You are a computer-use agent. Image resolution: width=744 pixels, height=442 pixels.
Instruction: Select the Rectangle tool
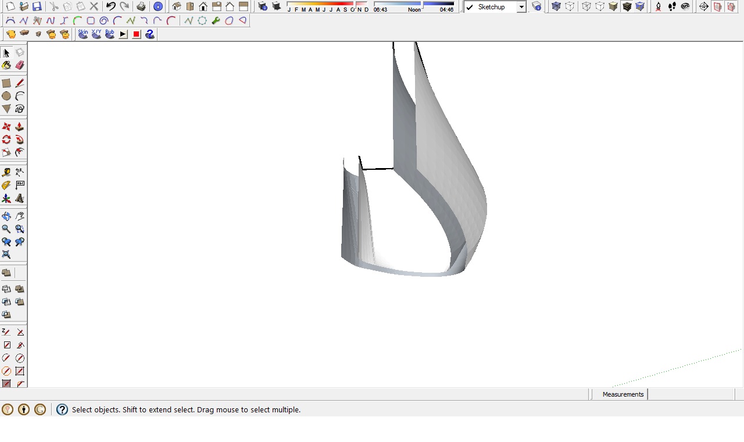point(6,83)
